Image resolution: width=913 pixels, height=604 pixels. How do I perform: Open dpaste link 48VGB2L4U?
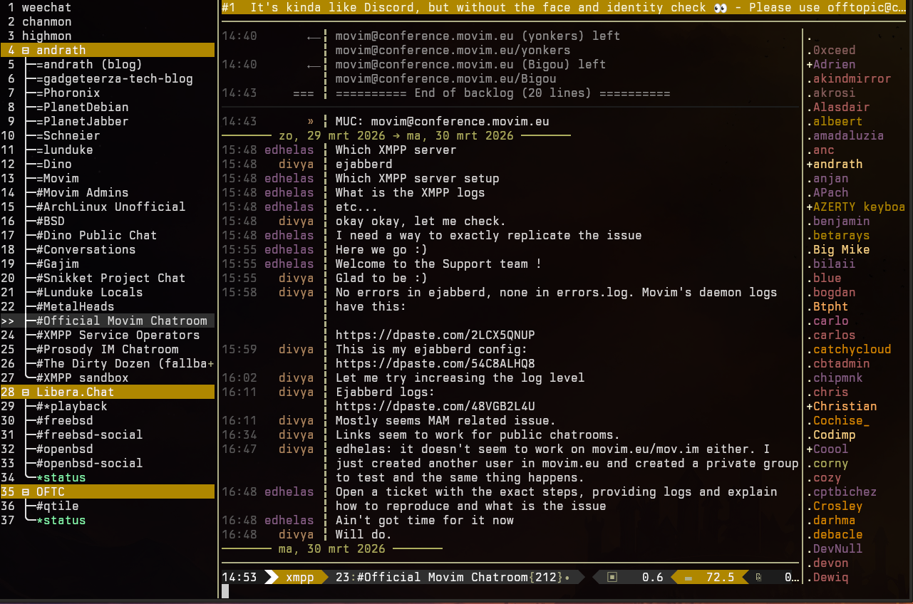435,406
